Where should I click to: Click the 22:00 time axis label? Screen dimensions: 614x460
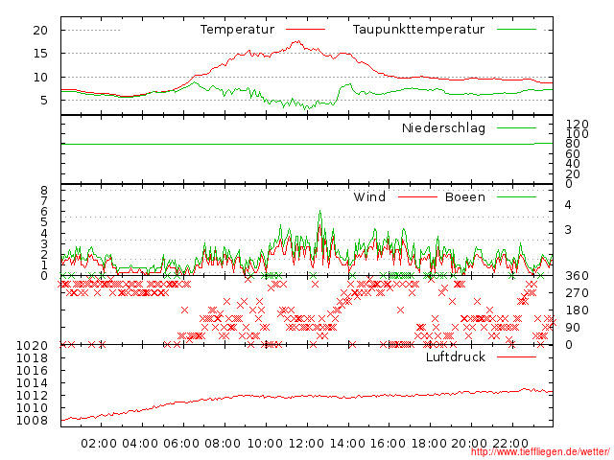tap(510, 444)
